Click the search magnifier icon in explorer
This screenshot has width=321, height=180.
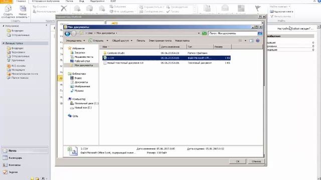[260, 33]
